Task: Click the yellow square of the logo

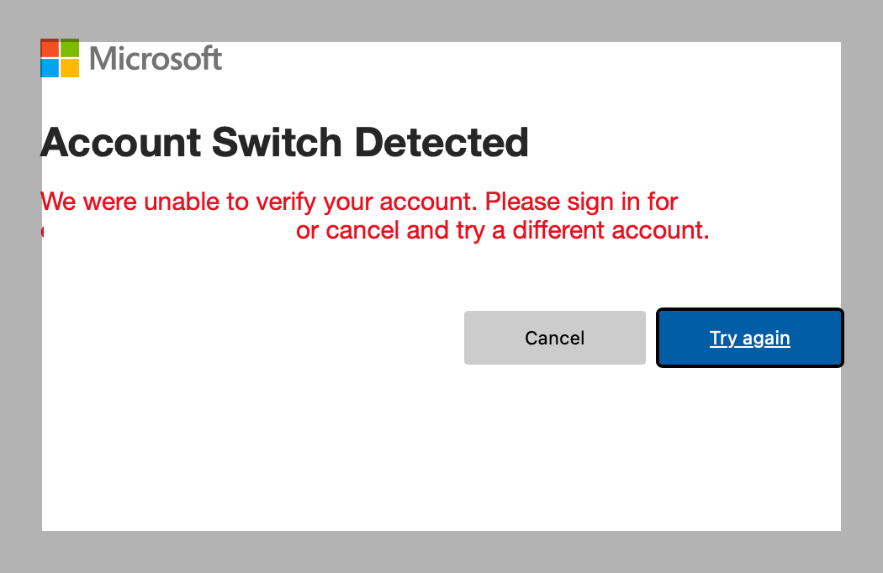Action: (70, 68)
